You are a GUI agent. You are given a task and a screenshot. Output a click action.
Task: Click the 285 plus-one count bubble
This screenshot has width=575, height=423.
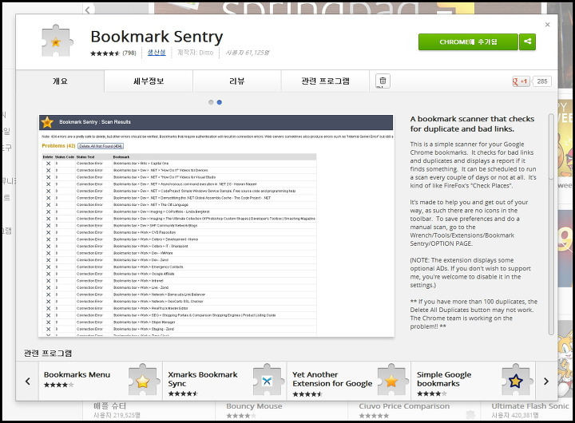[542, 81]
